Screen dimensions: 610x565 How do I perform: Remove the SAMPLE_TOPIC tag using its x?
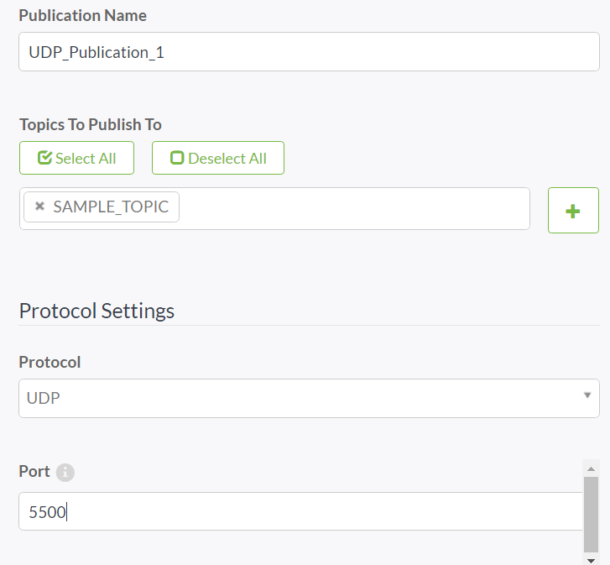[x=39, y=207]
